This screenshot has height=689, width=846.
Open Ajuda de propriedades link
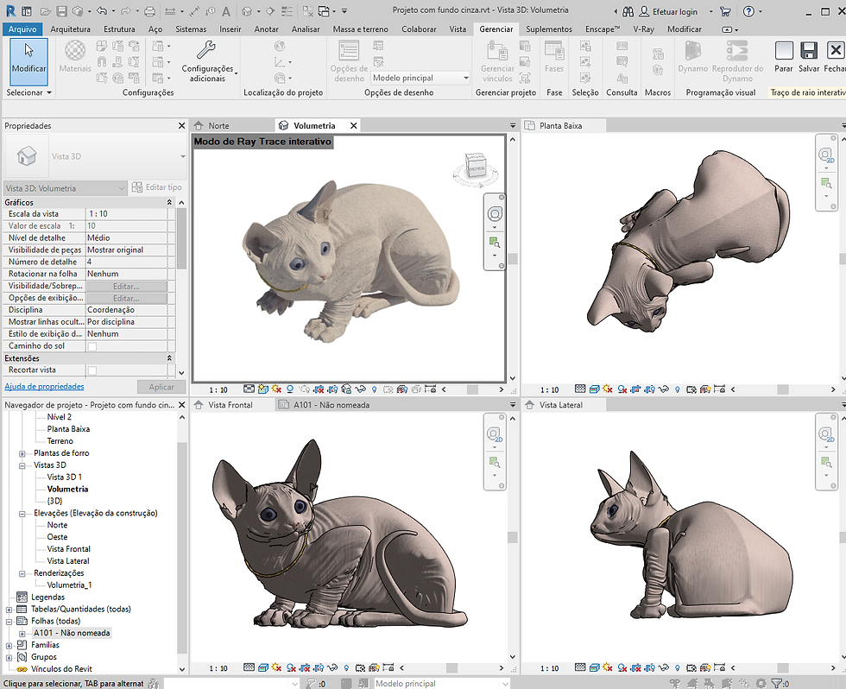[44, 386]
